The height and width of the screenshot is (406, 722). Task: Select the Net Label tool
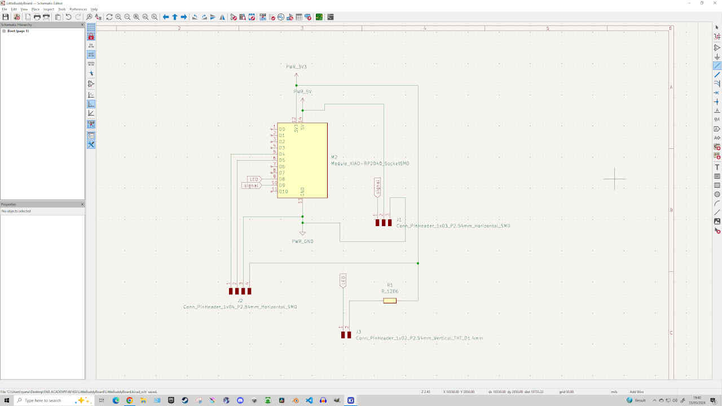pos(717,111)
